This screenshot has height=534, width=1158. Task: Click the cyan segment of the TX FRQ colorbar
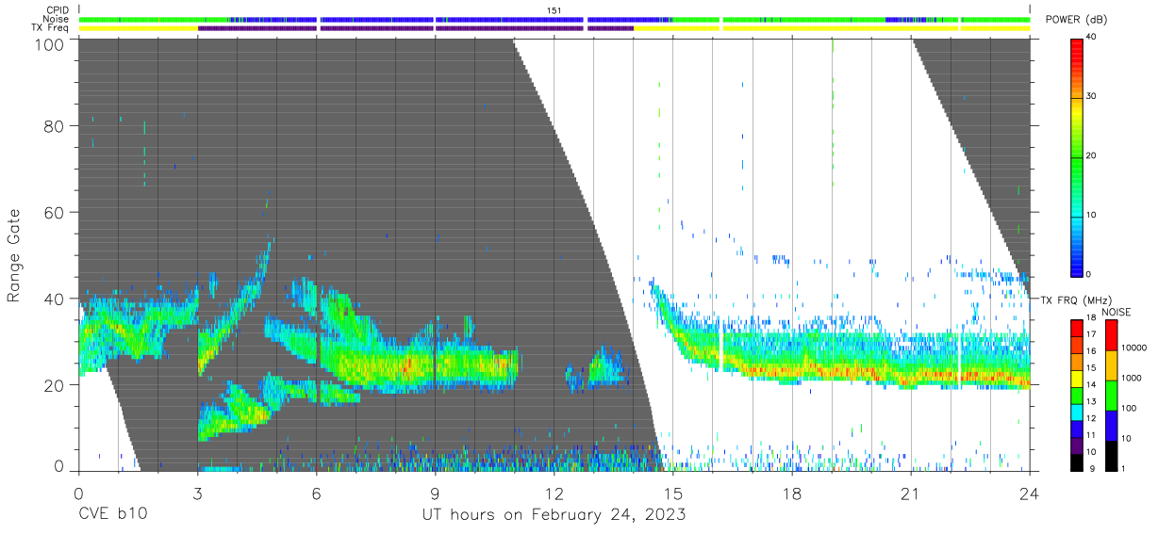1078,411
